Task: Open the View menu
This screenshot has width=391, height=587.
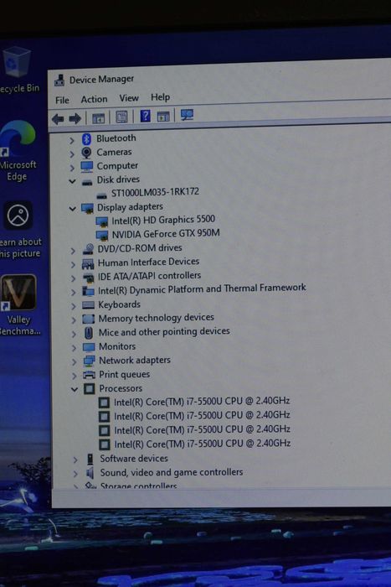Action: (129, 98)
